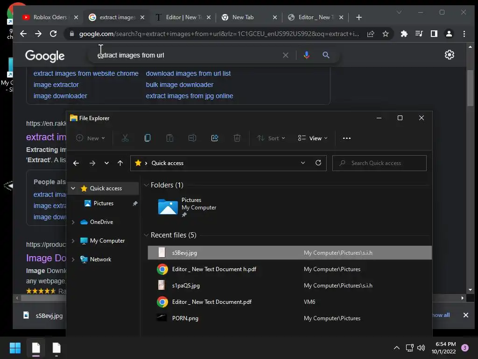The width and height of the screenshot is (478, 359).
Task: Show hidden system tray icons
Action: pyautogui.click(x=397, y=348)
